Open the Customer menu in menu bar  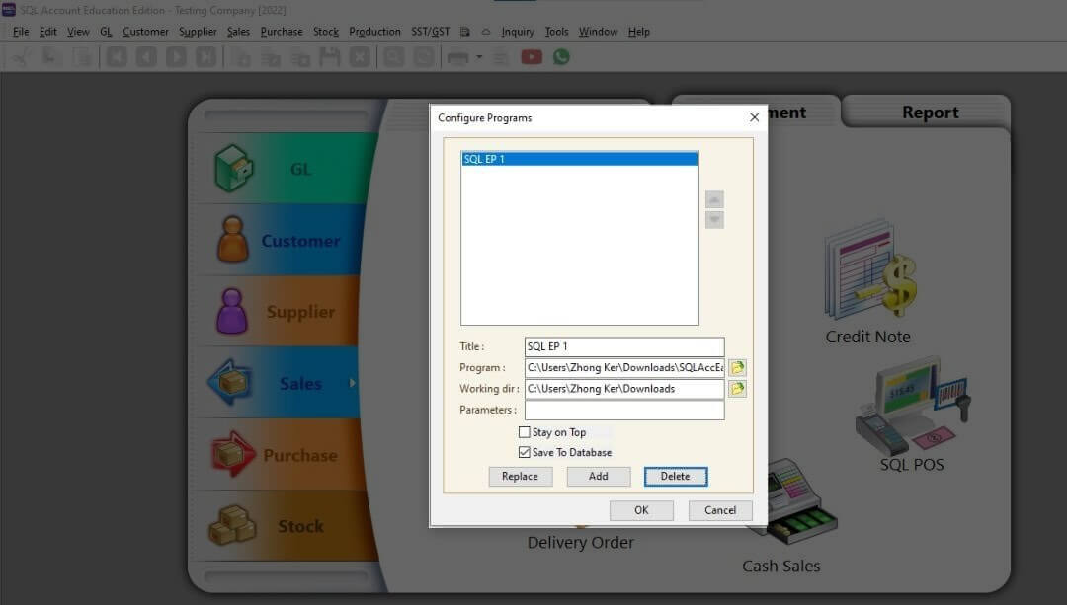coord(145,32)
